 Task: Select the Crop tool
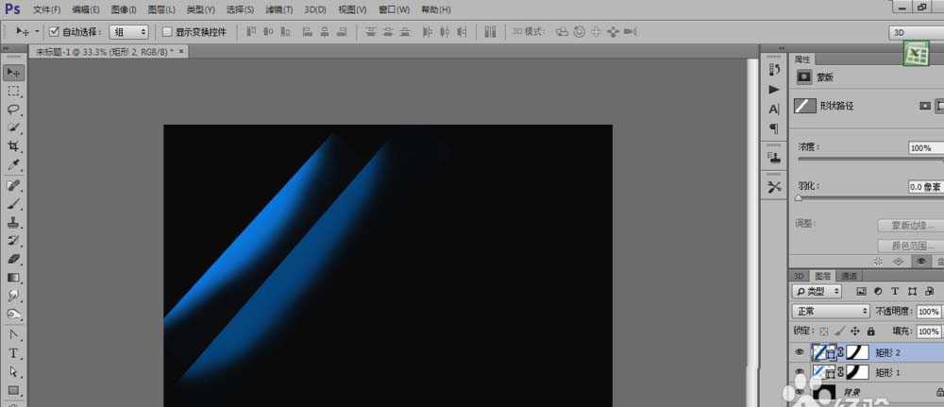[x=14, y=146]
